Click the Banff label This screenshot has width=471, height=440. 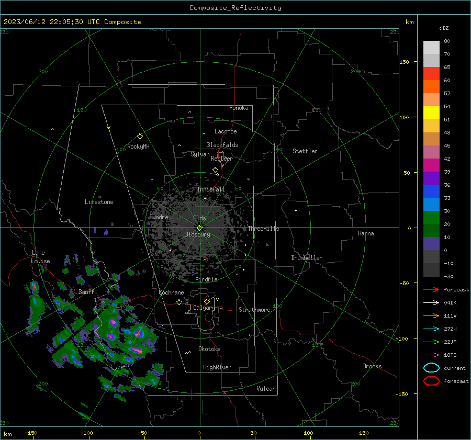pos(86,291)
